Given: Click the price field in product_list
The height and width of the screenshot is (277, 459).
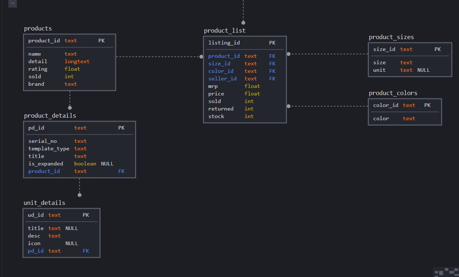Looking at the screenshot, I should 216,94.
